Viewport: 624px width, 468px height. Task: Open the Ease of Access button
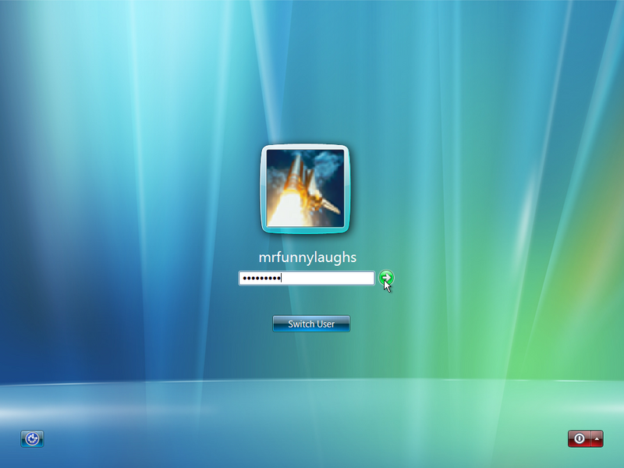click(x=32, y=438)
